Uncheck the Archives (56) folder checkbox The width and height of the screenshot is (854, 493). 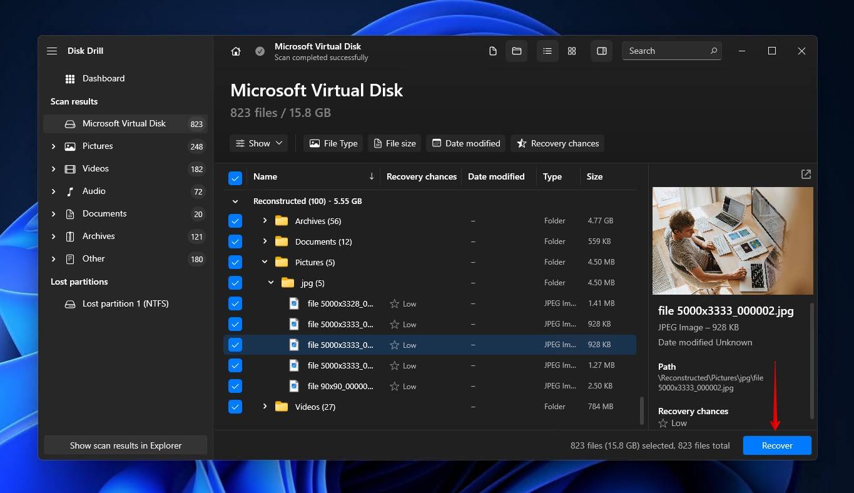tap(235, 221)
